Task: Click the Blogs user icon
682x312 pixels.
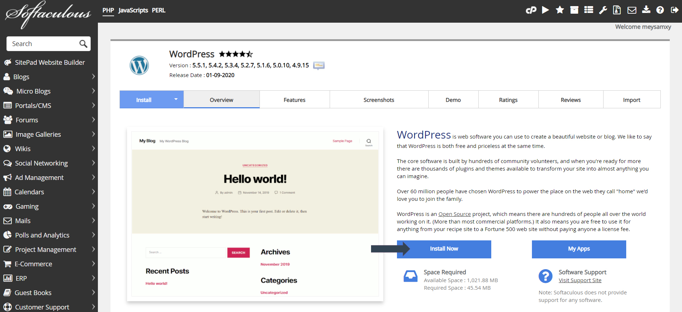Action: coord(7,77)
